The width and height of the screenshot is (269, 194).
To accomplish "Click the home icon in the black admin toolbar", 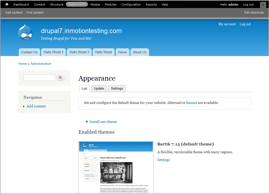I will [x=7, y=4].
